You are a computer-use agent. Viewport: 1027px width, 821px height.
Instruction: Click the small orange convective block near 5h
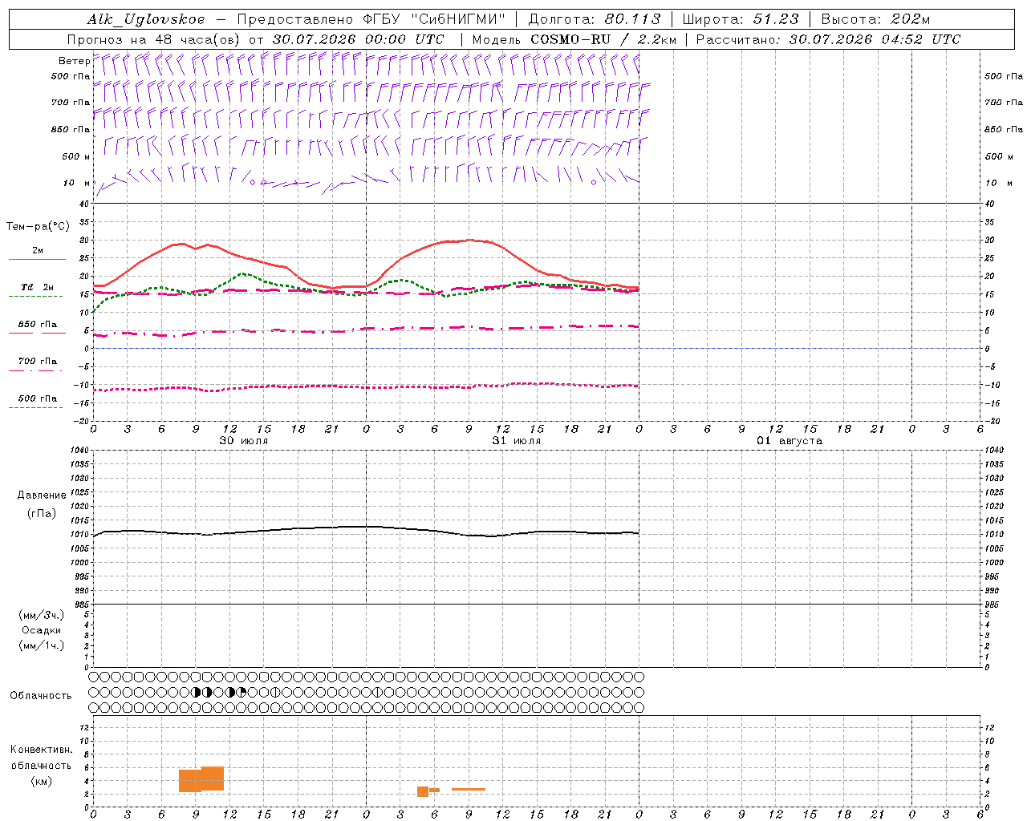[423, 791]
